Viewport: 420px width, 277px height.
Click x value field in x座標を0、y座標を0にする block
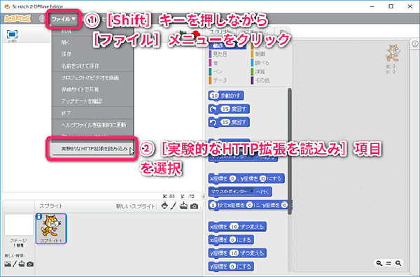pyautogui.click(x=232, y=178)
